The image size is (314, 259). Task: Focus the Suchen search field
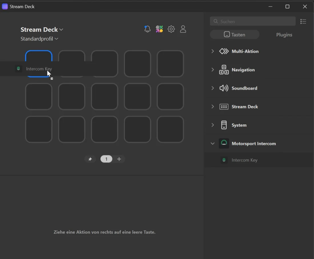click(253, 21)
